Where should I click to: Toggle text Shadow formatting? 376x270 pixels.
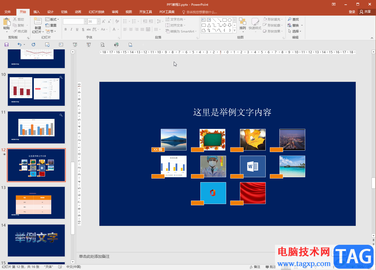click(x=83, y=29)
